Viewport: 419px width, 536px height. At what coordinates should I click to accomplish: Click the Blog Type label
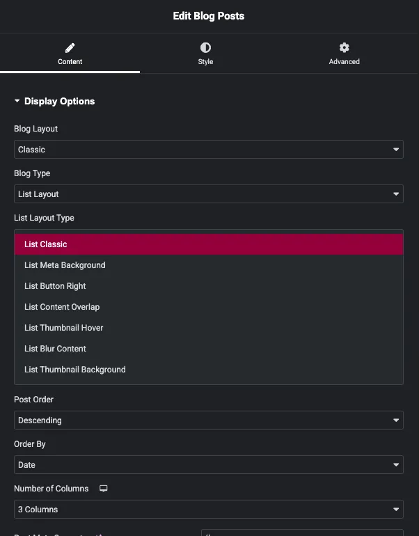32,173
